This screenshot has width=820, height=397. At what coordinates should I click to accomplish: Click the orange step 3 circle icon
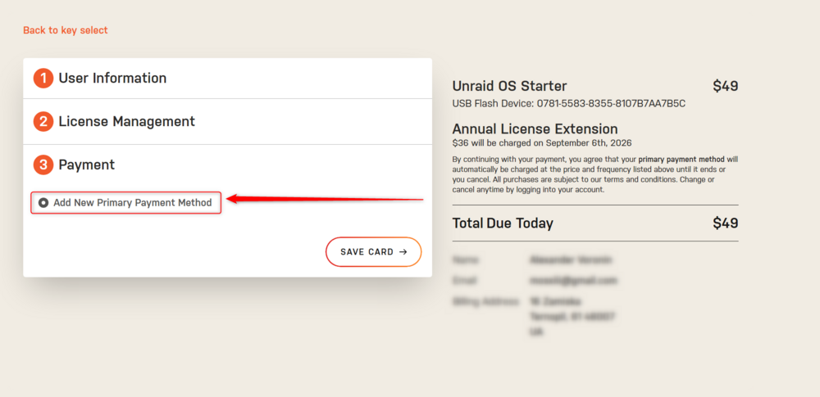[x=43, y=165]
